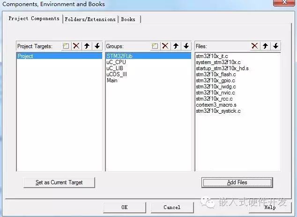Delete the selected file
297x217 pixels.
(255, 46)
